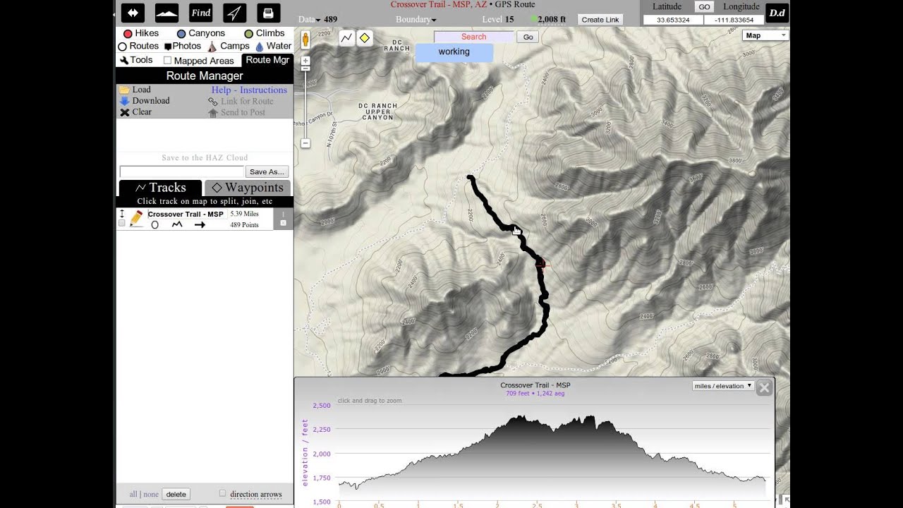Click the Save to HAZ Cloud name field
The width and height of the screenshot is (903, 508).
pyautogui.click(x=181, y=171)
